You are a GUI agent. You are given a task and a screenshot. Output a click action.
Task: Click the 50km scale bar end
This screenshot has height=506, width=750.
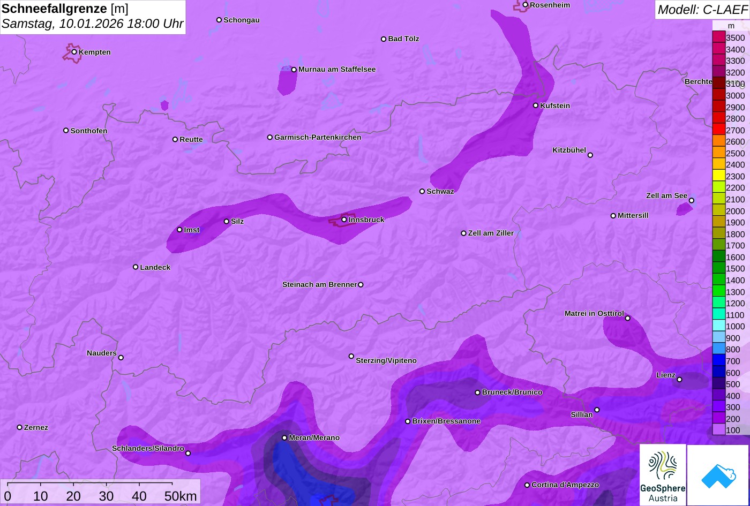pyautogui.click(x=172, y=483)
